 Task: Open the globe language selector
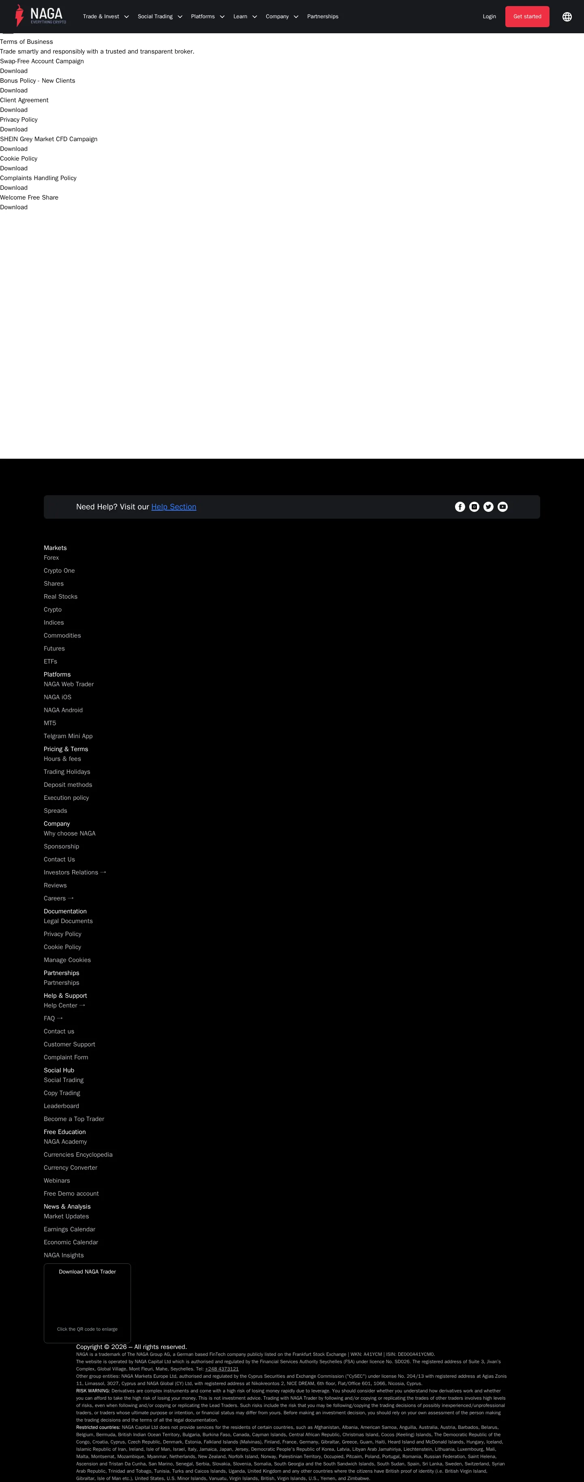[567, 17]
